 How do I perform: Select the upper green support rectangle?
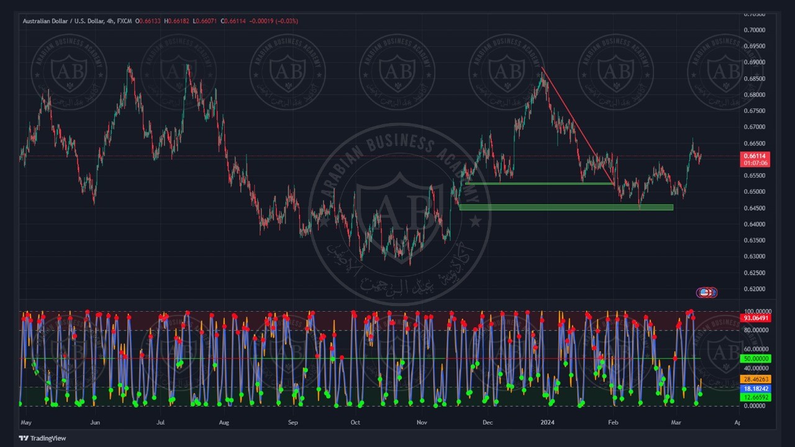click(539, 183)
